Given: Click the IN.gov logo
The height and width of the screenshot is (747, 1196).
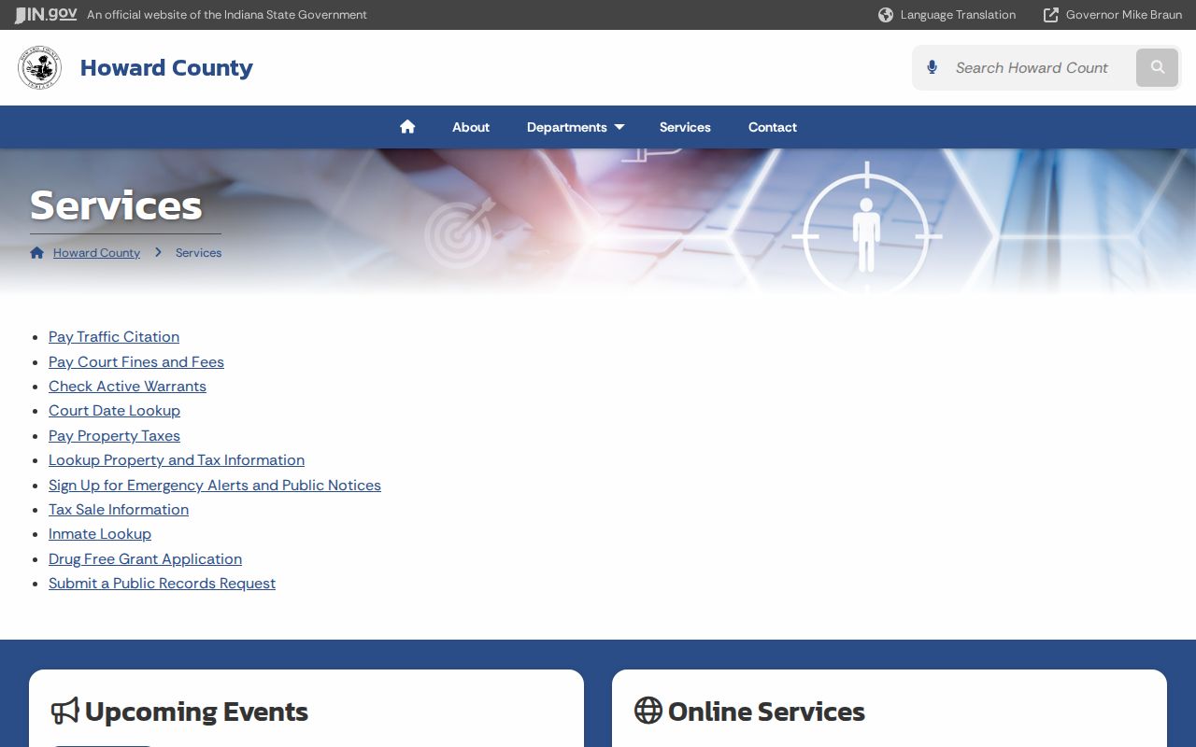Looking at the screenshot, I should click(46, 14).
